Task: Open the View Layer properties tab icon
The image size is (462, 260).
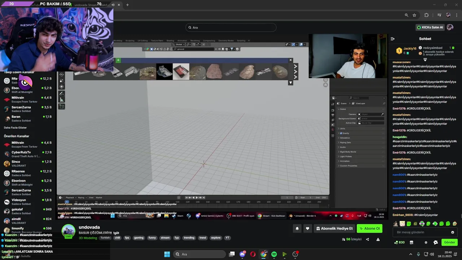Action: coord(333,120)
